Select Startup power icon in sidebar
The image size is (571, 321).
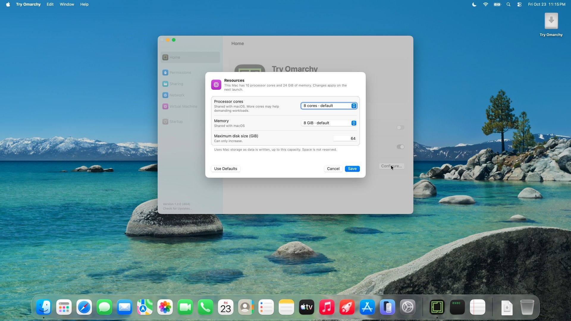(165, 122)
